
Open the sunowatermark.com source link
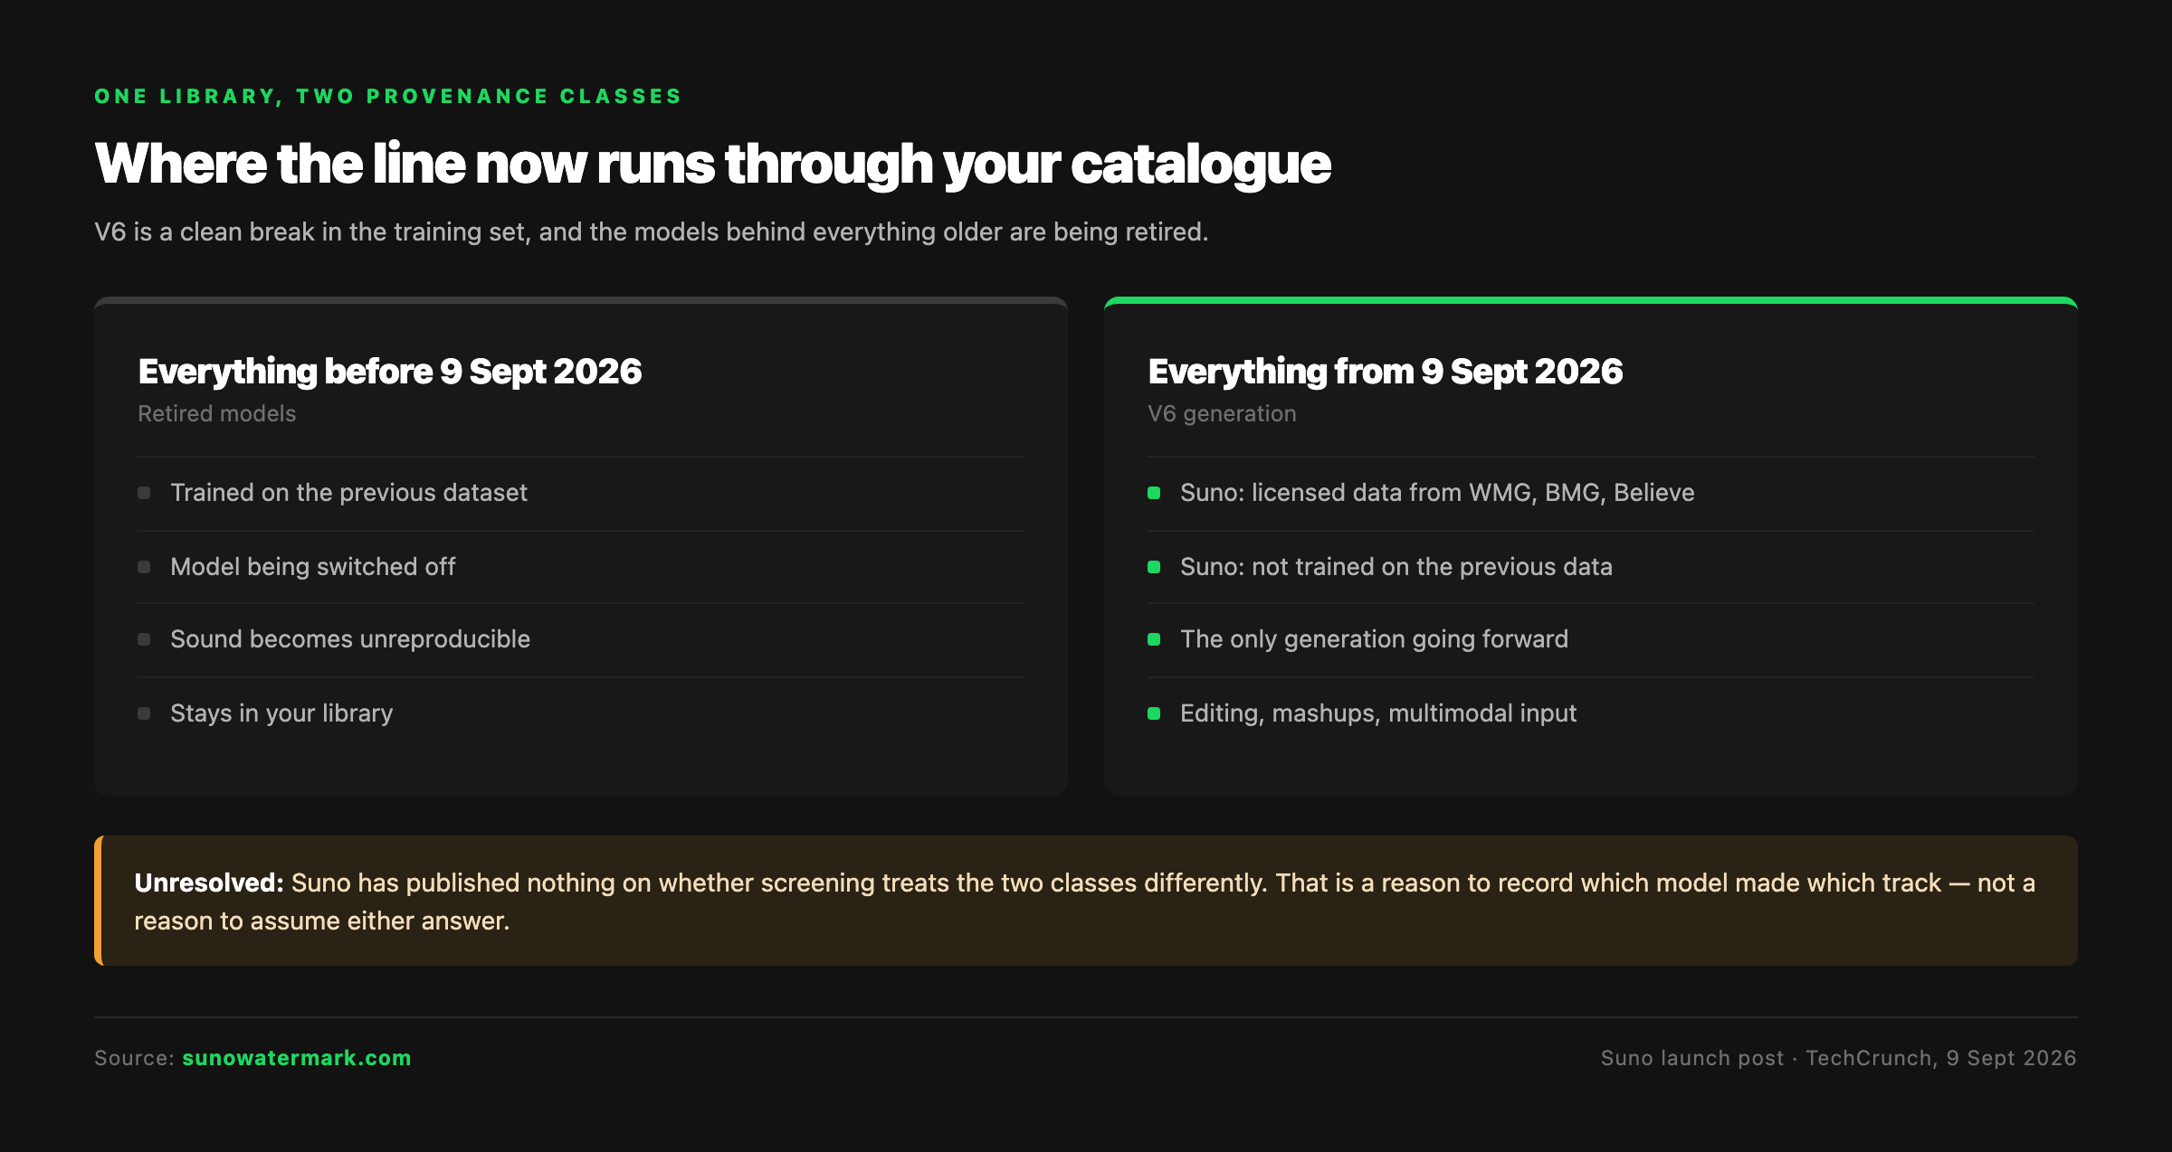click(x=297, y=1058)
